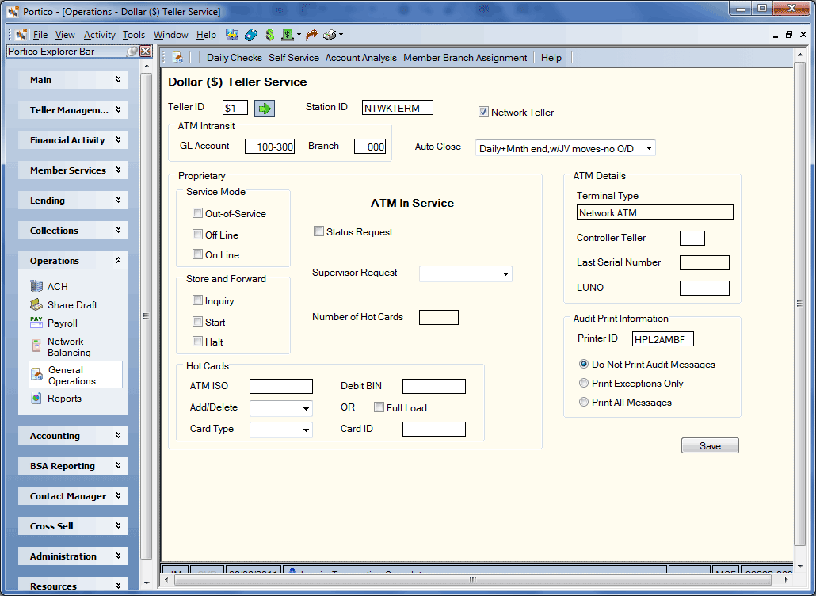Open the Activity menu
The image size is (816, 596).
99,35
